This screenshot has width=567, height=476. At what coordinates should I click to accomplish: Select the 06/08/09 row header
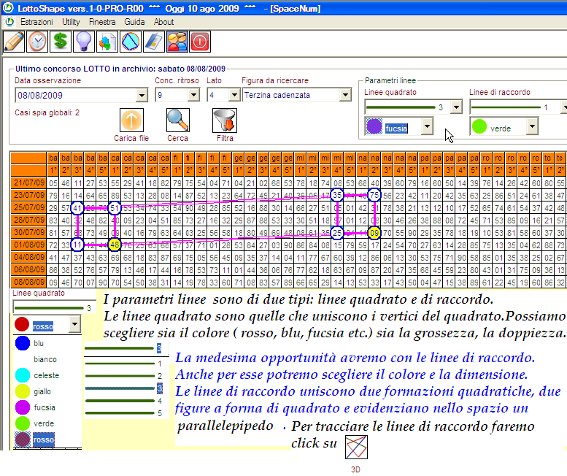(28, 270)
